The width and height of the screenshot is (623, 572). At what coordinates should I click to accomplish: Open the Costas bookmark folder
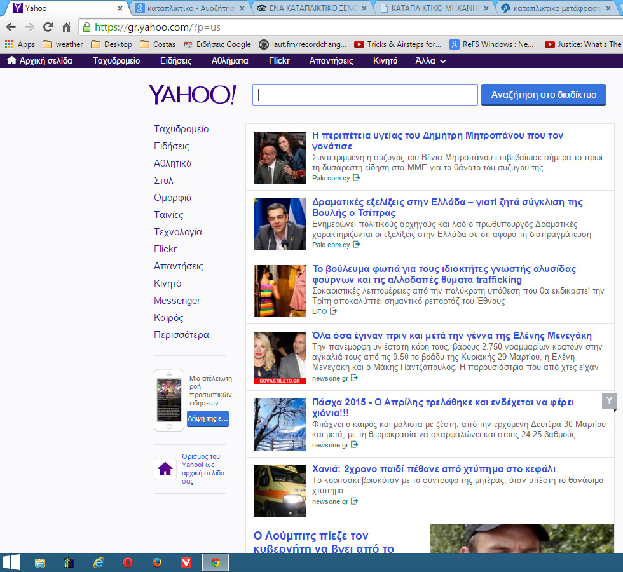tap(158, 44)
